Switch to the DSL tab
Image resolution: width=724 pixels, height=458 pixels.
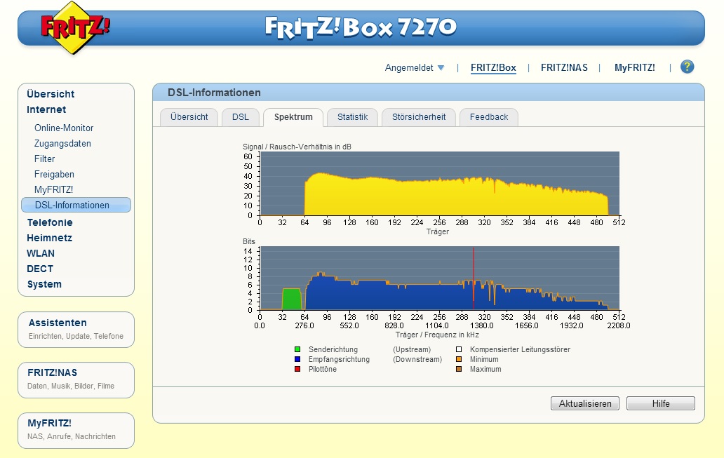[x=240, y=117]
